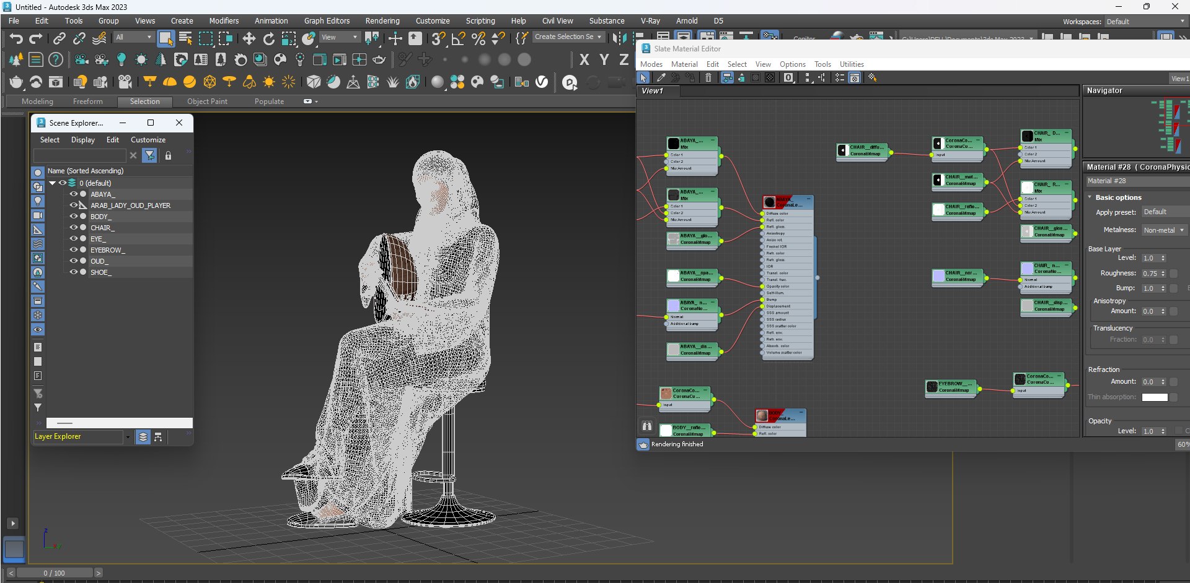Select the ARAB_LADY_OUD_PLAYER item
The image size is (1190, 583).
[x=130, y=205]
